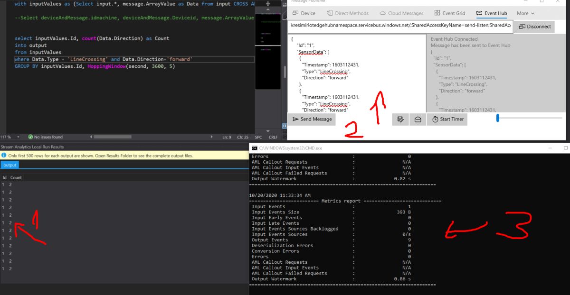This screenshot has height=295, width=570.
Task: Click the CMD.exe window title bar icon
Action: click(254, 148)
